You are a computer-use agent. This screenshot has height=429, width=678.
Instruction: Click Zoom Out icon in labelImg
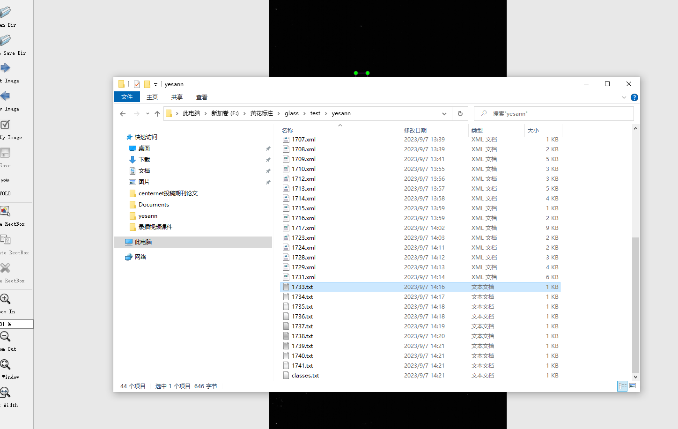(x=5, y=336)
